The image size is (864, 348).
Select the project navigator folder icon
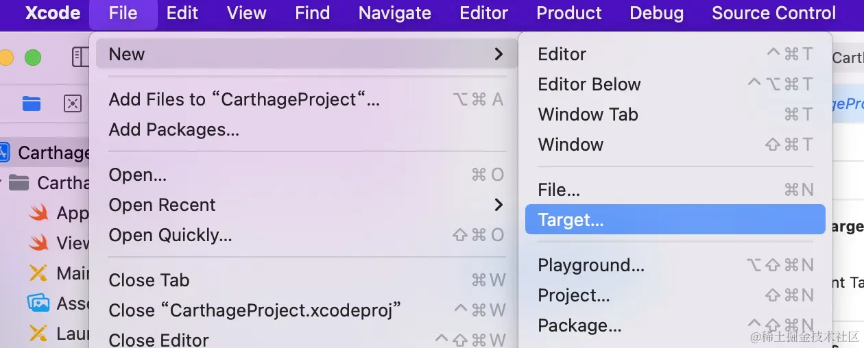[32, 103]
